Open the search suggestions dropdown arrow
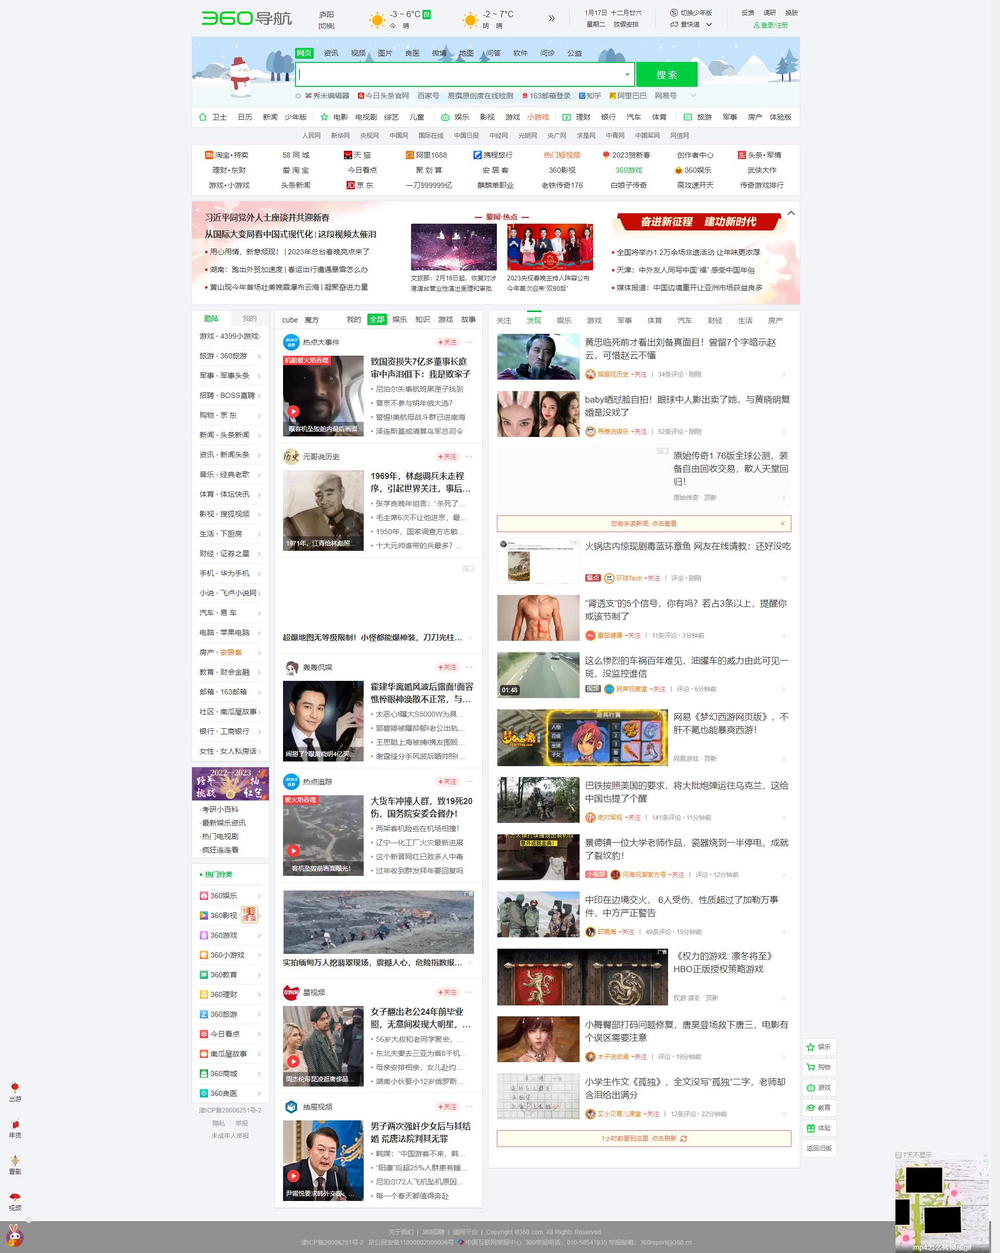 coord(627,74)
